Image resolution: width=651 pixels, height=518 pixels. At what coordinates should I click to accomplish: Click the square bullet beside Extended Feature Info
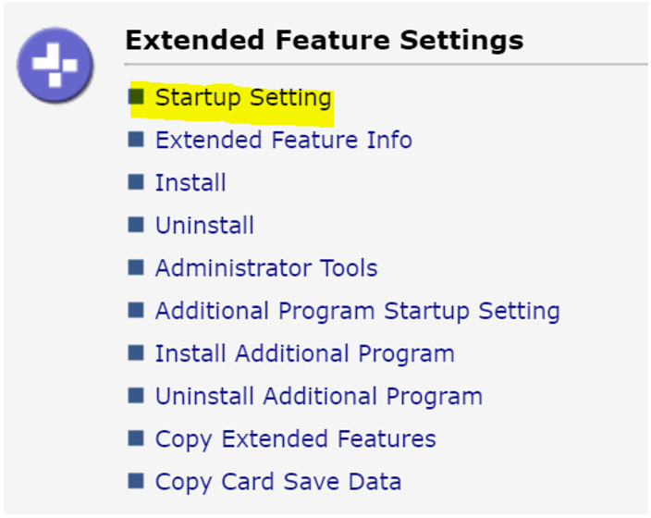click(137, 140)
